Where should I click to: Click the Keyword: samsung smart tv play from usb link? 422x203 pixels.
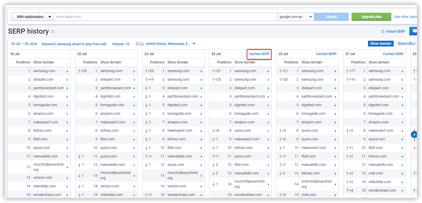[x=74, y=44]
